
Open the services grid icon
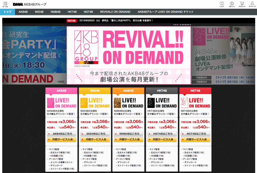coord(5,4)
